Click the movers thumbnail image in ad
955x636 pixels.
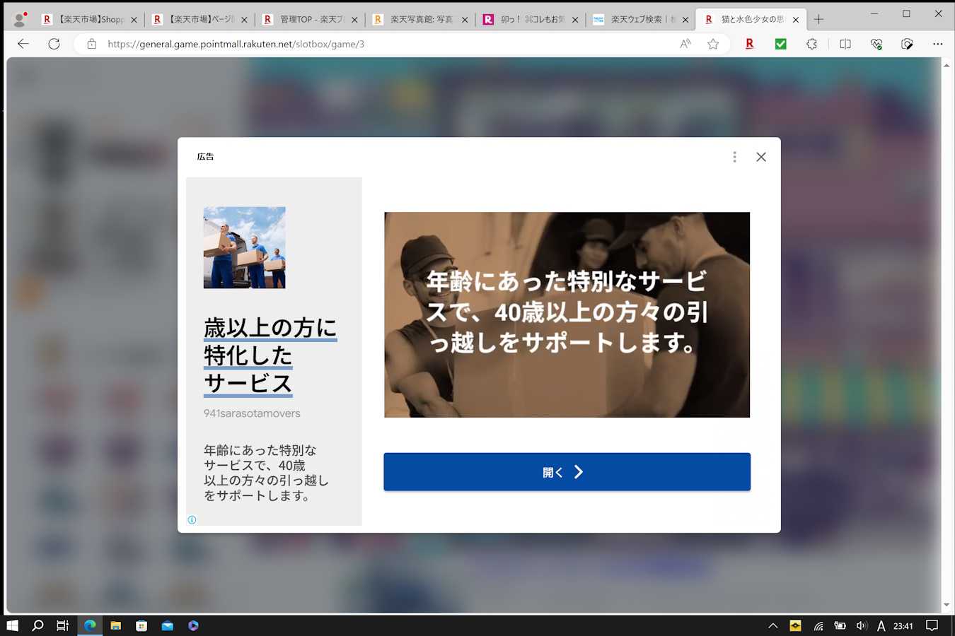point(244,247)
